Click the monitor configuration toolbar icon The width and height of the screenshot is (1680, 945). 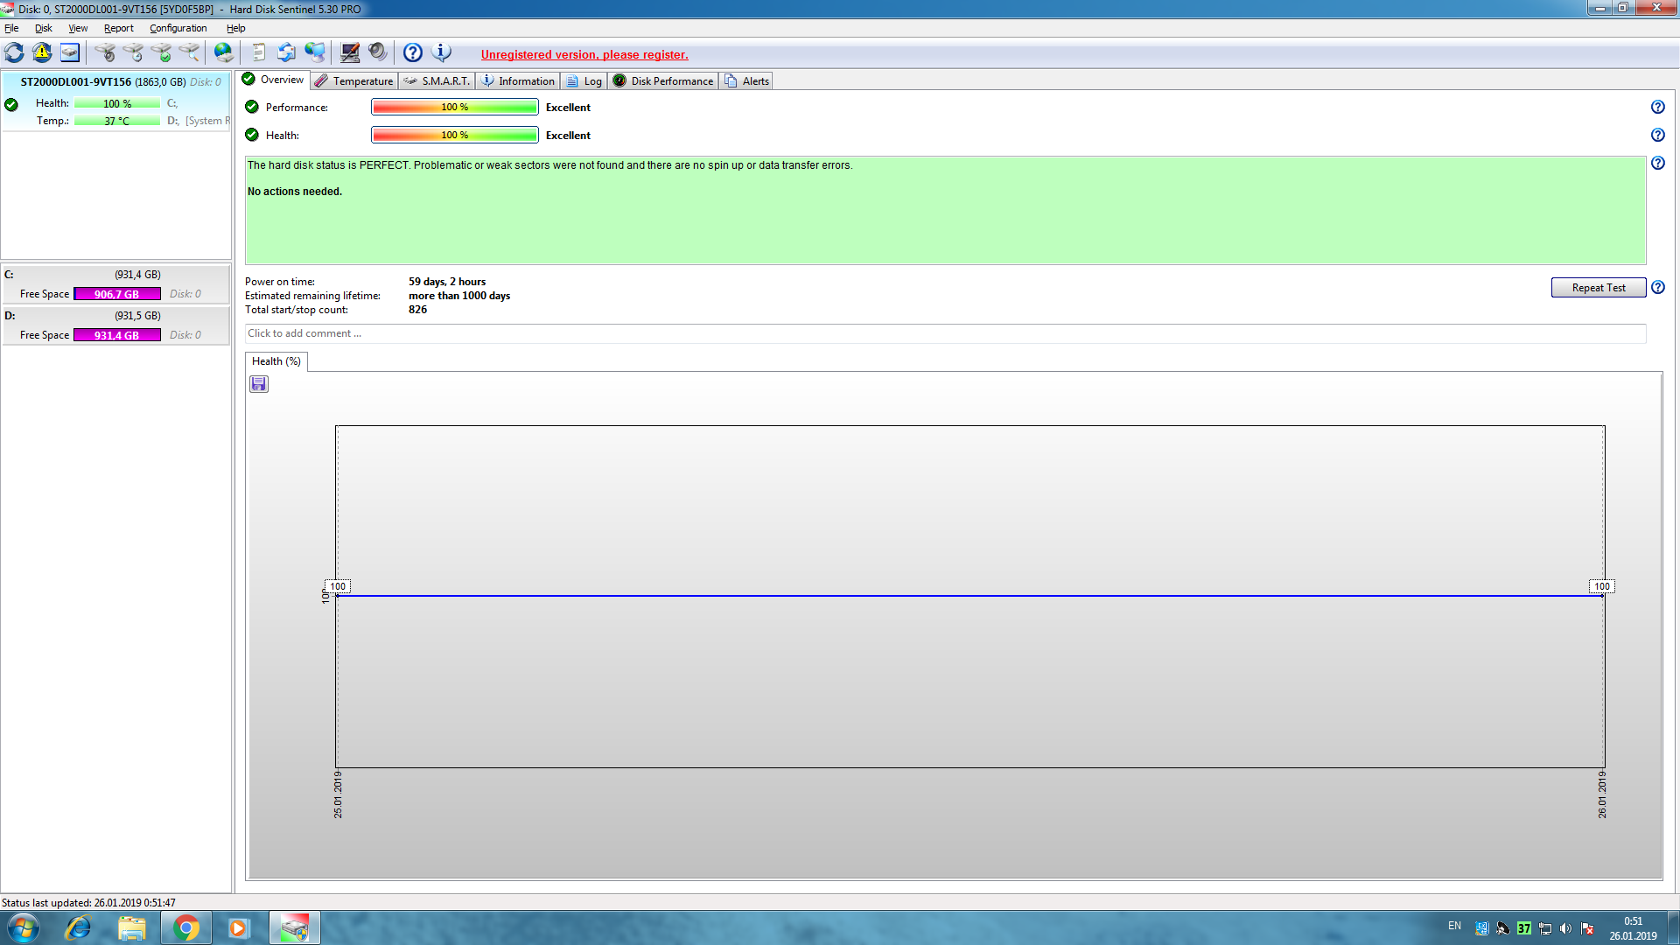350,52
